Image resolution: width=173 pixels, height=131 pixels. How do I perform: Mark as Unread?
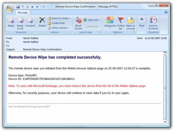(x=131, y=23)
